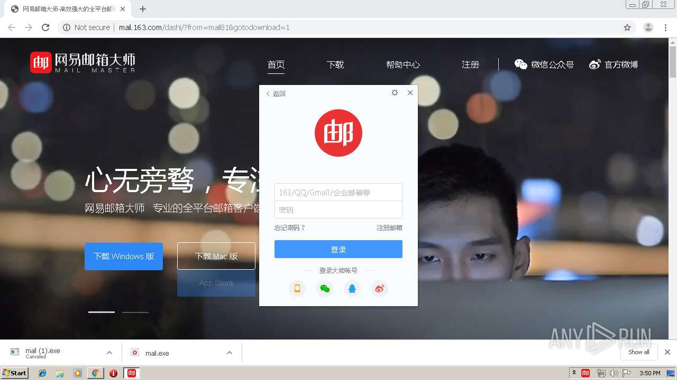Click the App Store button

point(216,283)
